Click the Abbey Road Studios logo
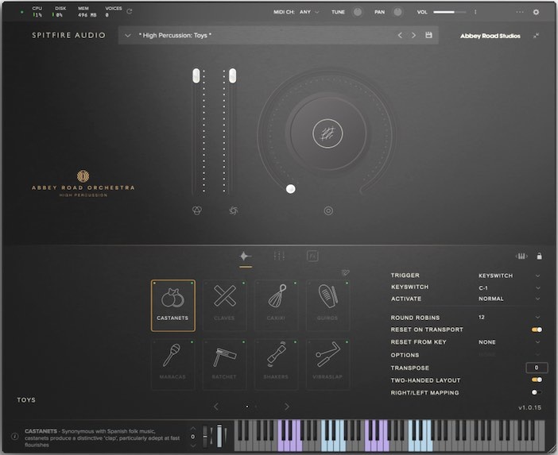Screen dimensions: 558x455 click(x=490, y=36)
